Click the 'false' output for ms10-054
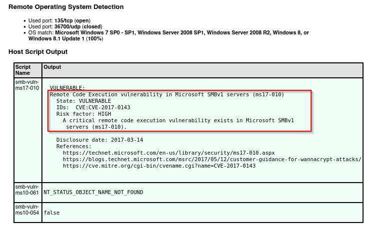The width and height of the screenshot is (383, 233). (51, 213)
